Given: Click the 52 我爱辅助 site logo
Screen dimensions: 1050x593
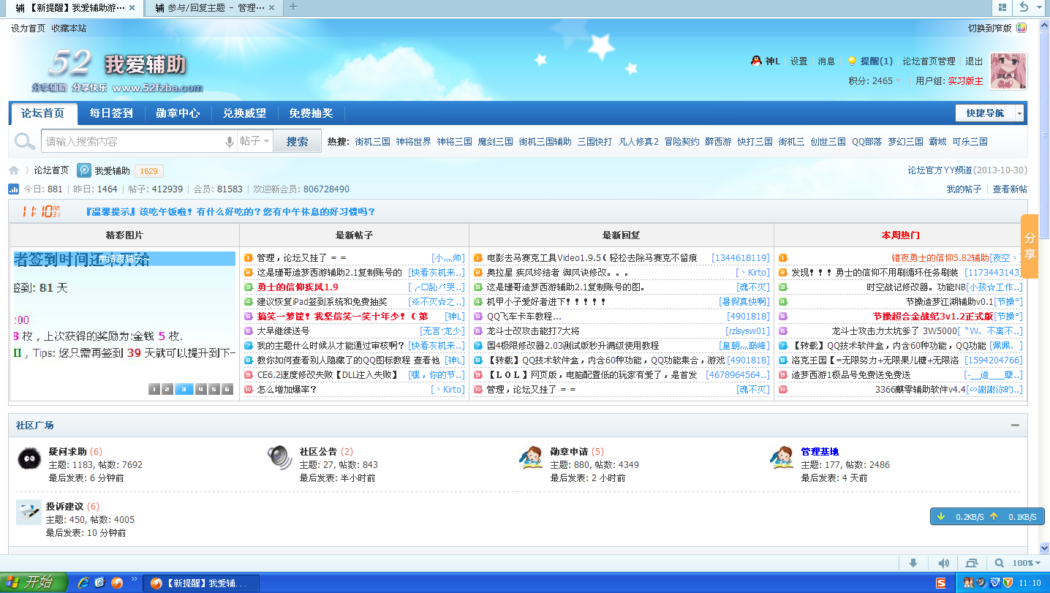Looking at the screenshot, I should [117, 72].
